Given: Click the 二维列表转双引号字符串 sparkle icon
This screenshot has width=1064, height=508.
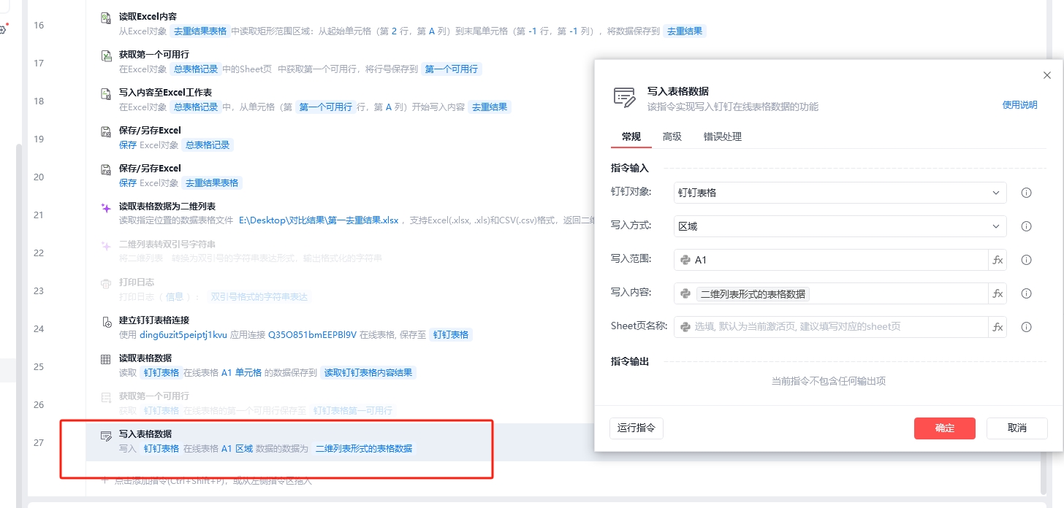Looking at the screenshot, I should (x=106, y=245).
